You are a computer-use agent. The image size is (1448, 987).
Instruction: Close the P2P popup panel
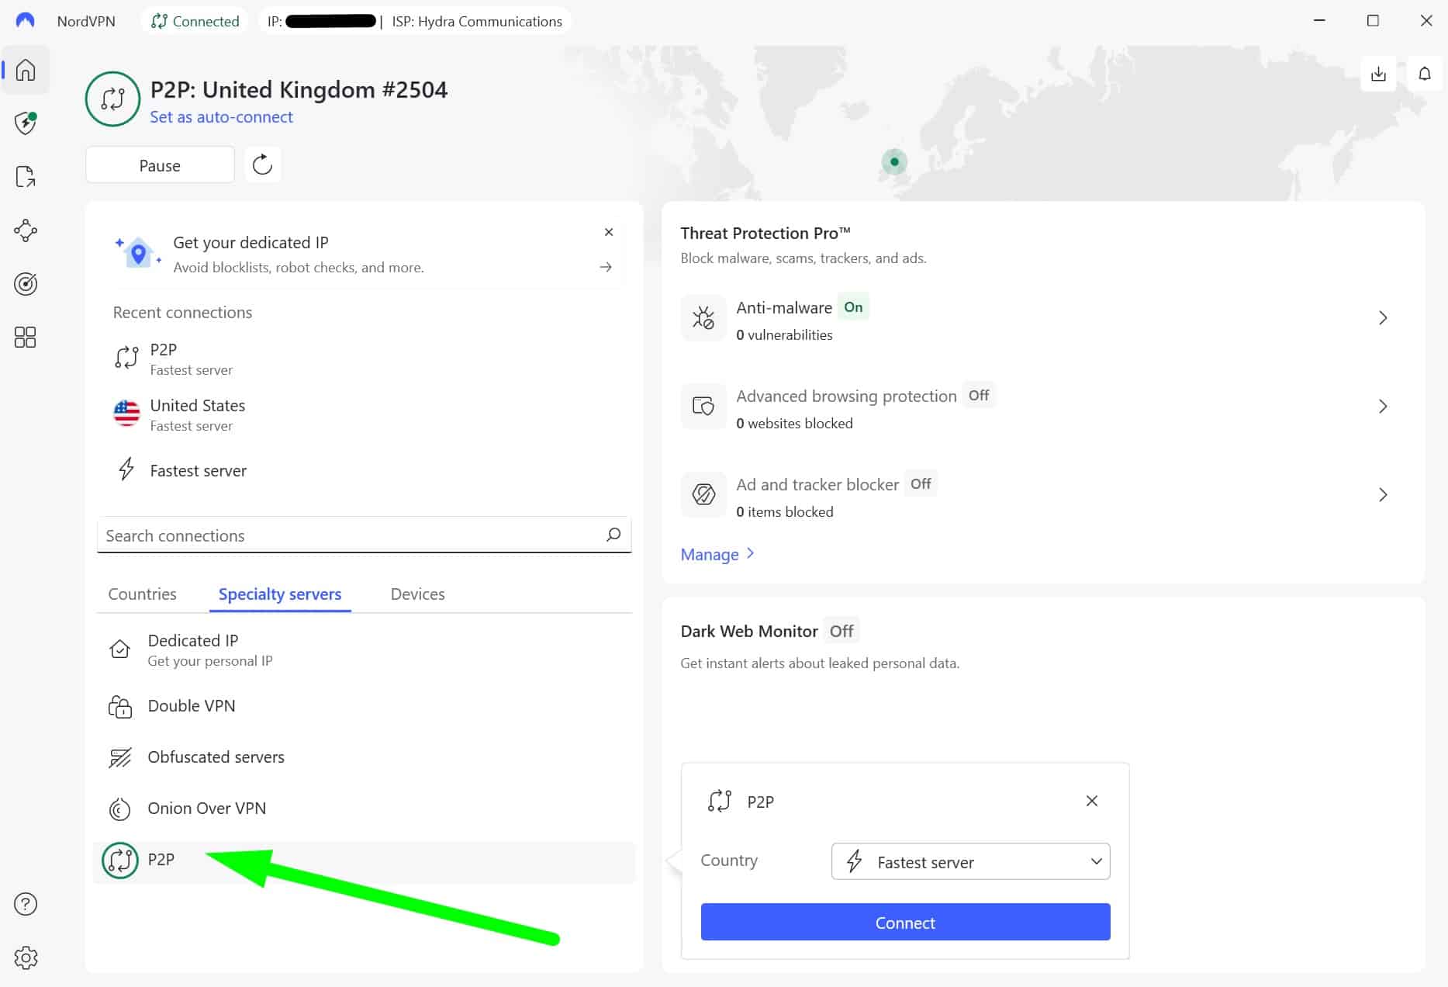pos(1092,801)
